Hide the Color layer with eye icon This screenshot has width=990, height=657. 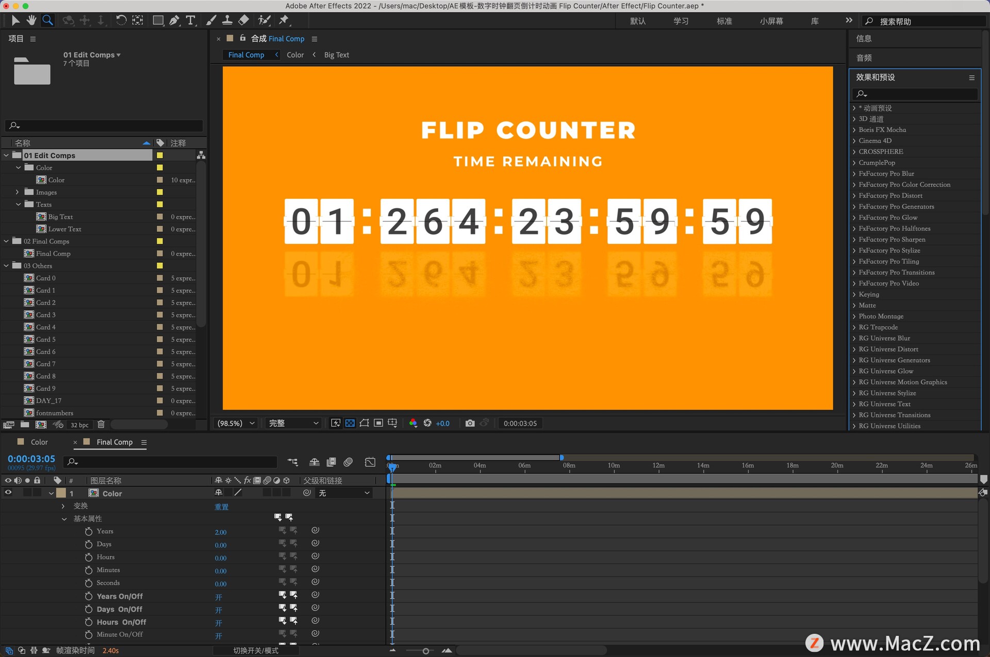[x=8, y=493]
